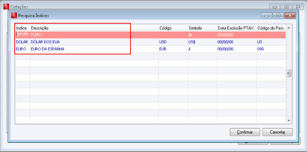Click the Cancelar button

click(277, 132)
